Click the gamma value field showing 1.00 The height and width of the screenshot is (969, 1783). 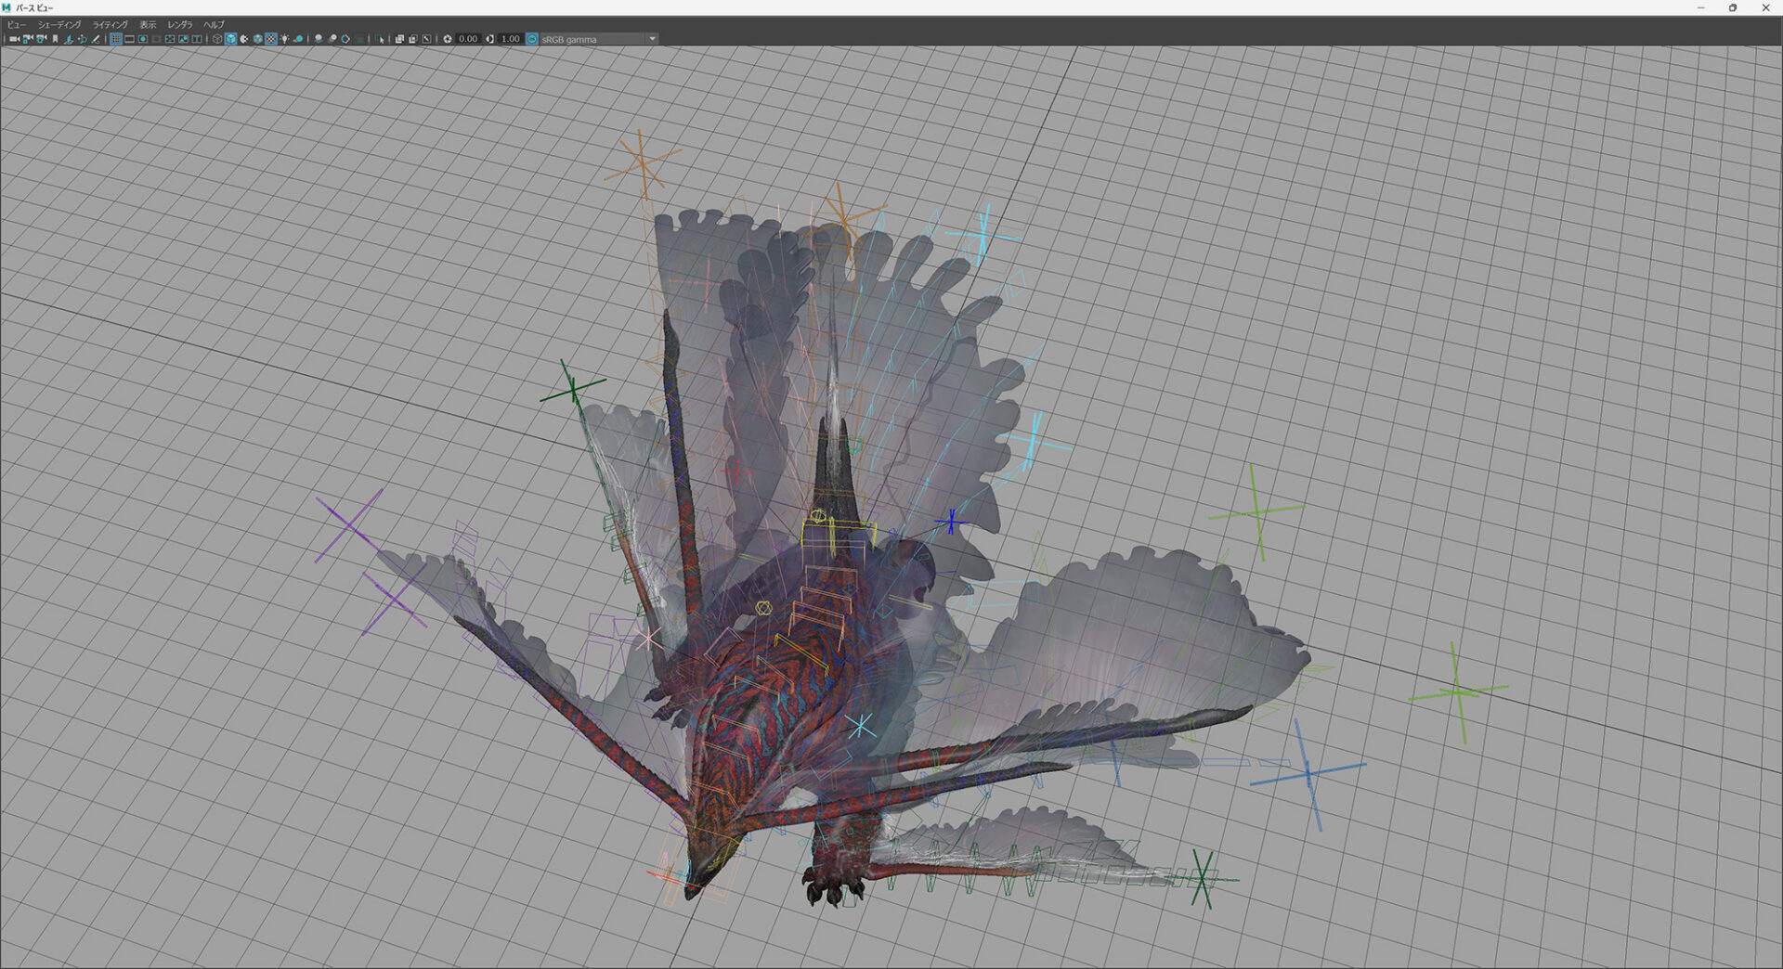(x=511, y=39)
